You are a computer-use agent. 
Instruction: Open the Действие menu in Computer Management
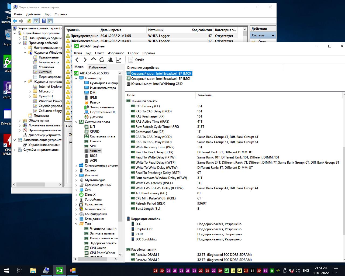click(x=33, y=14)
